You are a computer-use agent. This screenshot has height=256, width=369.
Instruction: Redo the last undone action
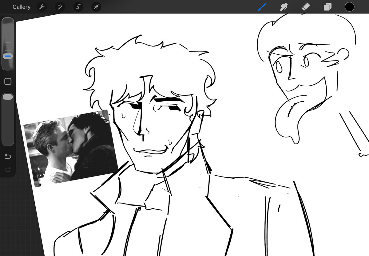coord(8,169)
